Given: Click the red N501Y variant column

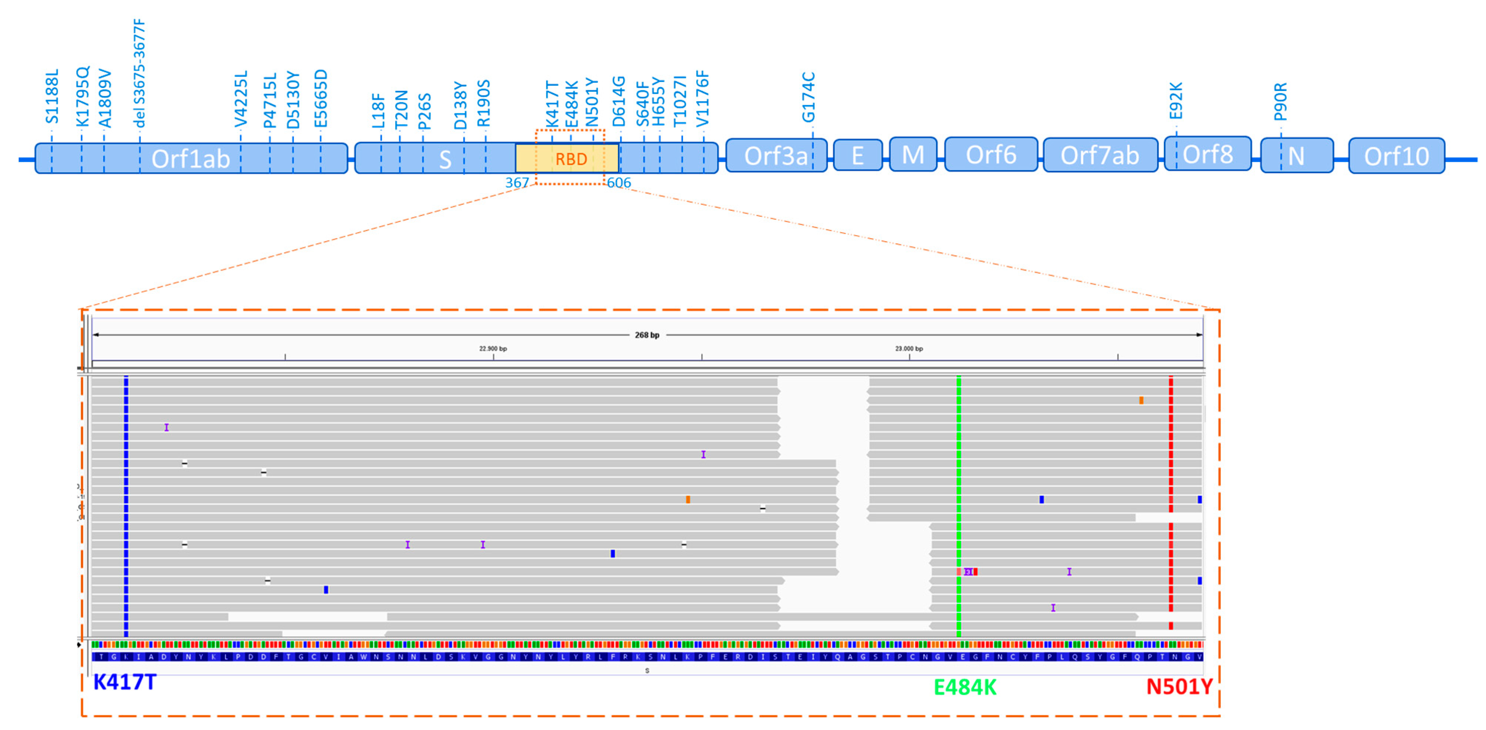Looking at the screenshot, I should 1171,444.
